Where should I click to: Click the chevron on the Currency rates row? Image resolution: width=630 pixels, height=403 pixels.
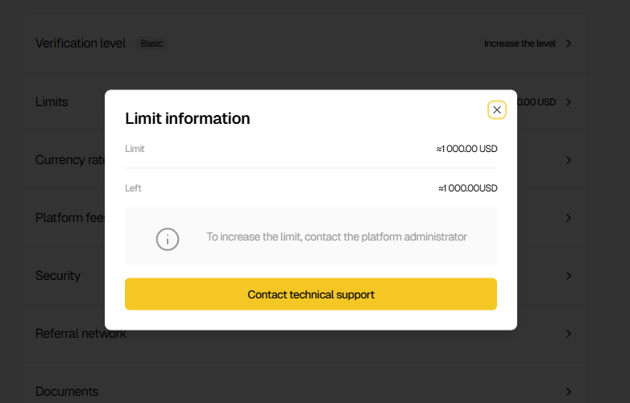pyautogui.click(x=569, y=160)
